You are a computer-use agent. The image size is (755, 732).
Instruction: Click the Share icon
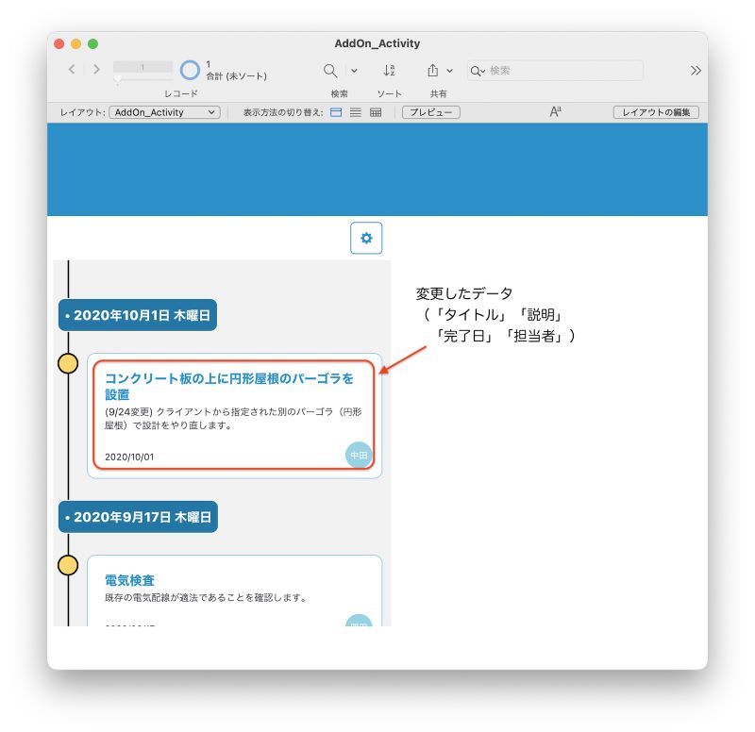point(433,71)
